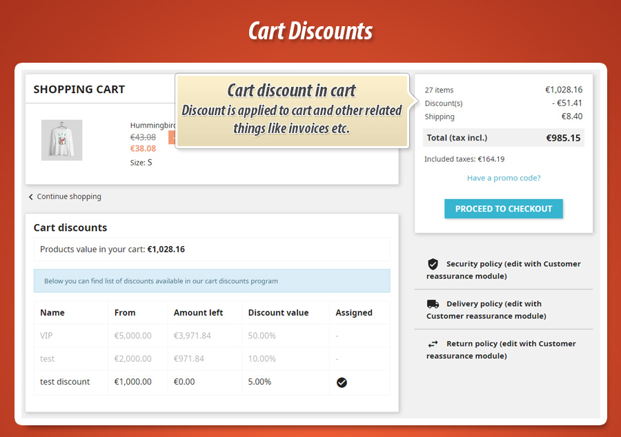Click the back chevron beside Continue shopping

tap(31, 197)
